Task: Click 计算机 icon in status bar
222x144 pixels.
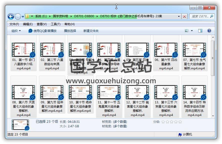Action: 180,135
